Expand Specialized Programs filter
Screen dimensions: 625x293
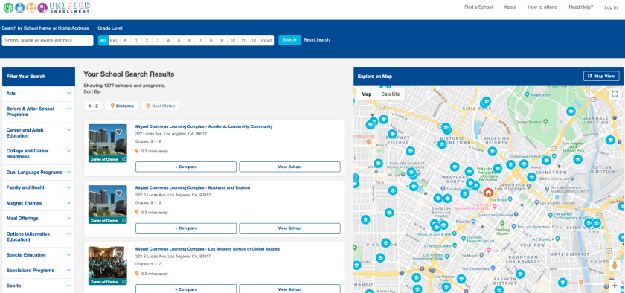point(38,270)
